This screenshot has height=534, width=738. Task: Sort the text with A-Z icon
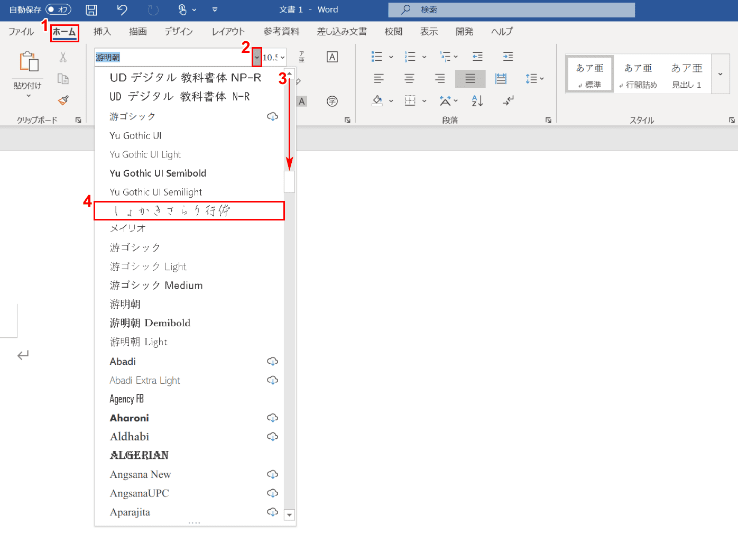point(477,100)
